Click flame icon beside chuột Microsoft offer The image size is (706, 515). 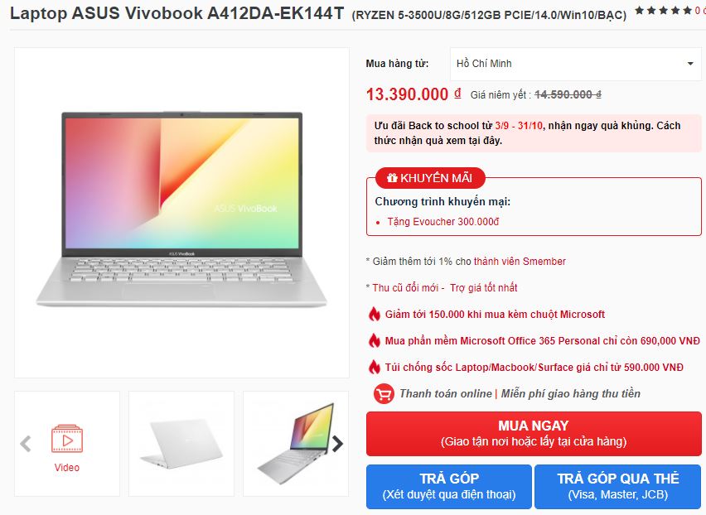click(x=375, y=314)
